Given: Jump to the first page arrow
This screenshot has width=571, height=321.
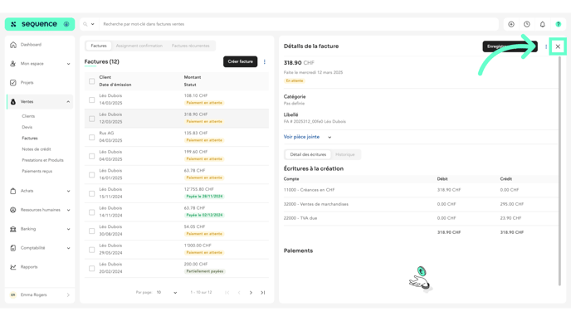Looking at the screenshot, I should click(227, 293).
